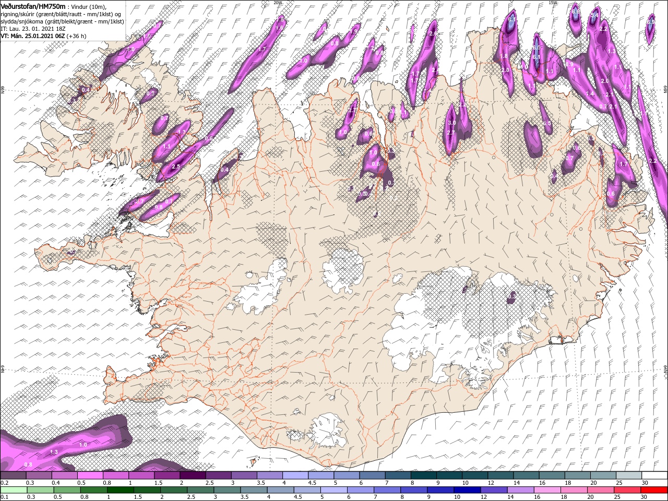668x501 pixels.
Task: Pick the pale green rain swatch between 0.1 and 0.3
Action: pyautogui.click(x=13, y=490)
